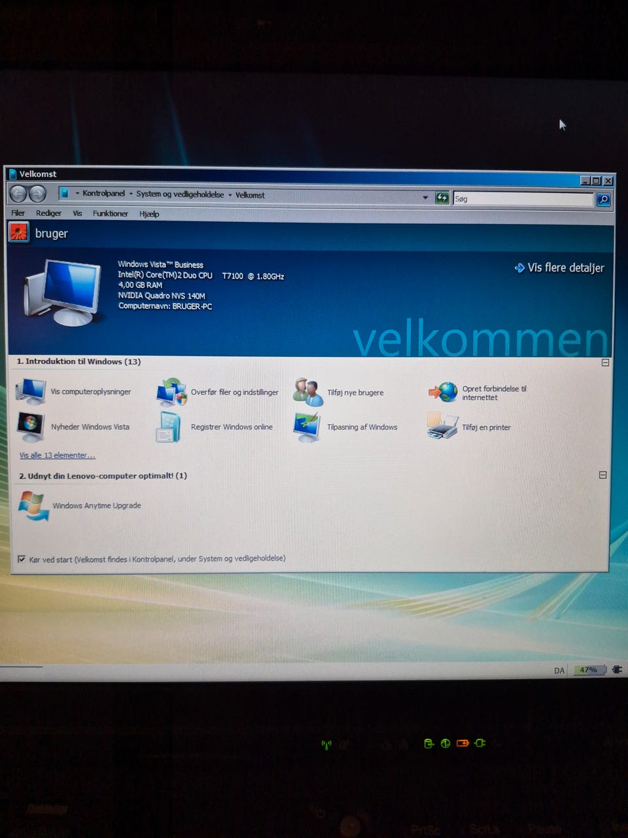
Task: Open the address bar history dropdown arrow
Action: 425,197
